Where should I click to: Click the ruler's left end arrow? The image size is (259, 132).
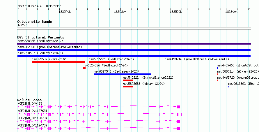tap(18, 9)
